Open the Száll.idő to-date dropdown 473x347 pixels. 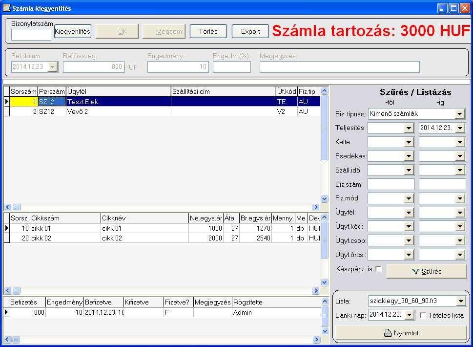pyautogui.click(x=460, y=171)
